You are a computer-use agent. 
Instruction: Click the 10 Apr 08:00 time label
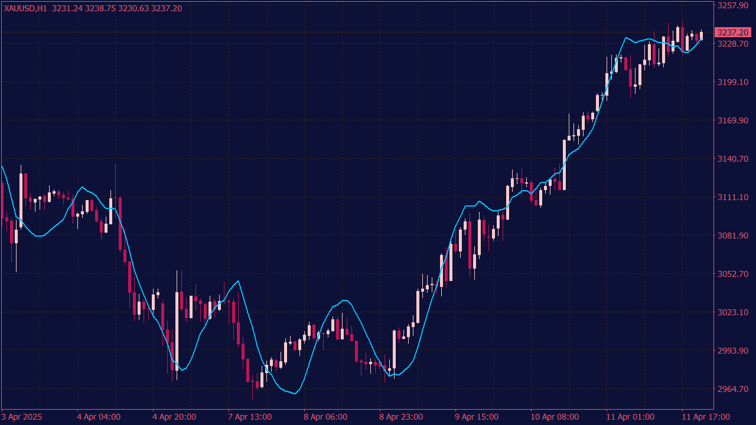pos(555,417)
